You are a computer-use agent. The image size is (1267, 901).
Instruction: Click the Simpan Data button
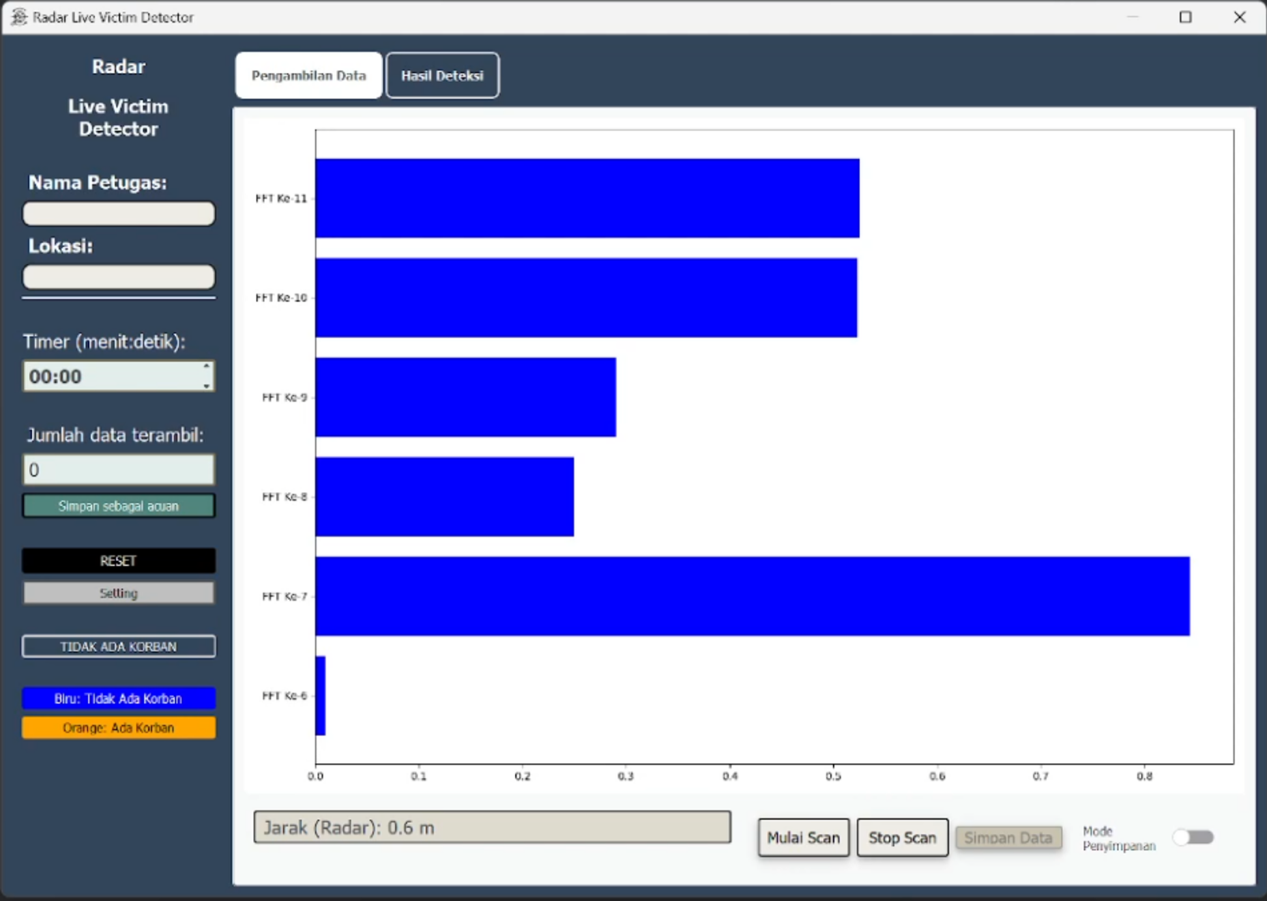point(1008,838)
